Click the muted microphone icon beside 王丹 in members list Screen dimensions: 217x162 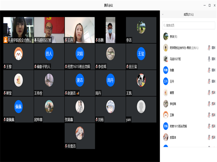click(x=209, y=81)
